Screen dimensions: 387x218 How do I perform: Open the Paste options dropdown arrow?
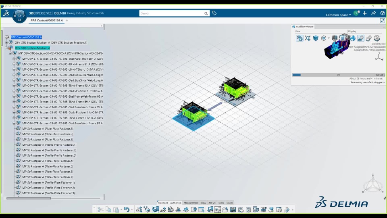(121, 210)
